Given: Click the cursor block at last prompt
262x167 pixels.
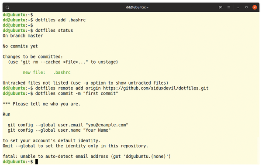Looking at the screenshot, I should (x=37, y=162).
